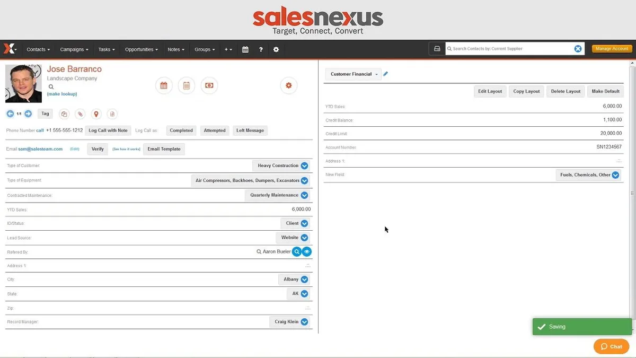Viewport: 636px width, 358px height.
Task: Log call as Completed
Action: click(x=181, y=130)
